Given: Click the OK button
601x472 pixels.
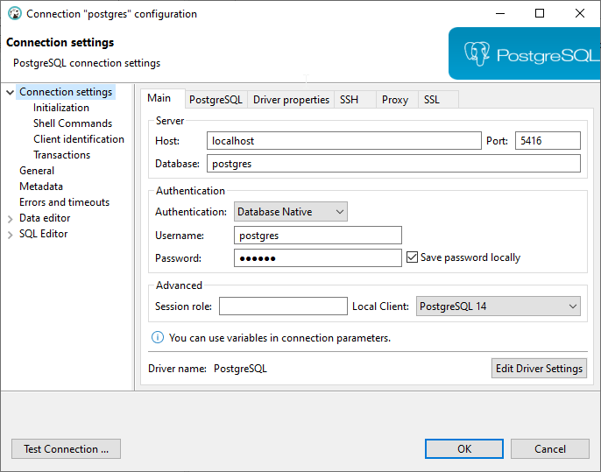Looking at the screenshot, I should tap(464, 448).
